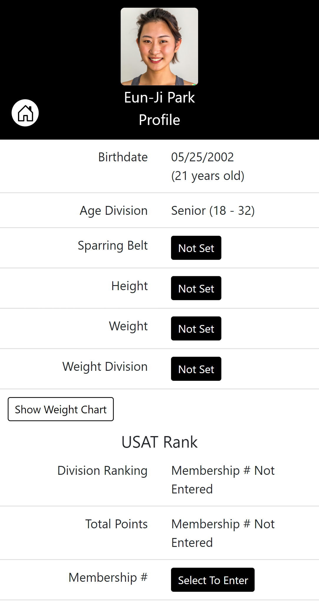319x611 pixels.
Task: Go to the home screen icon
Action: tap(25, 113)
